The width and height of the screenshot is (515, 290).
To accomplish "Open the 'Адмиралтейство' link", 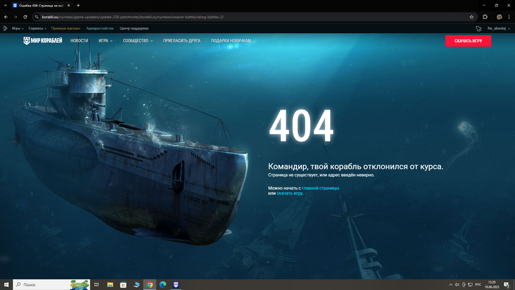I will (100, 28).
